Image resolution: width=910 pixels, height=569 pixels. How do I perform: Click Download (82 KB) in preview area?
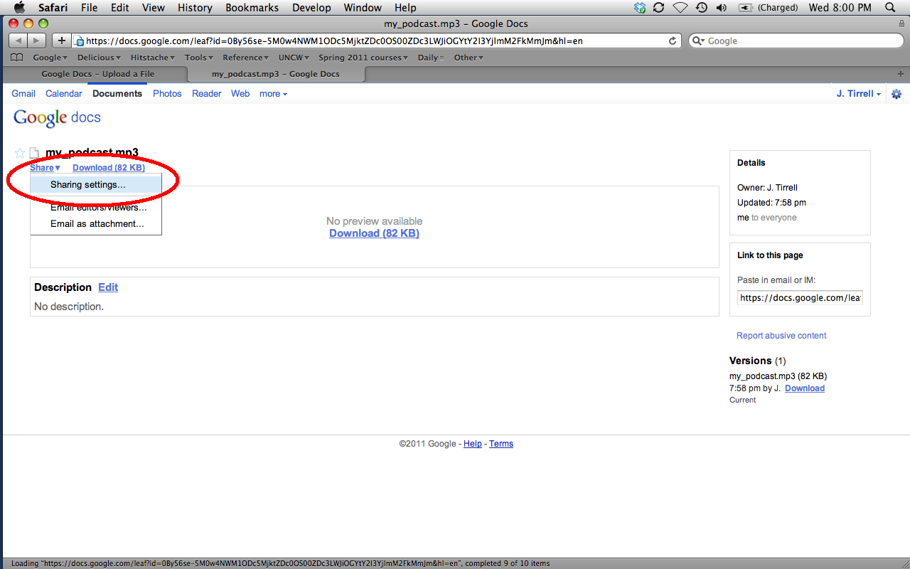(374, 233)
